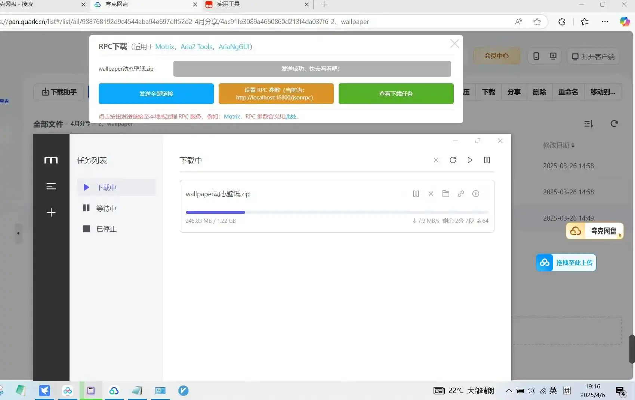The width and height of the screenshot is (635, 400).
Task: Pause the wallpaper动态壁纸.zip download task
Action: click(416, 194)
